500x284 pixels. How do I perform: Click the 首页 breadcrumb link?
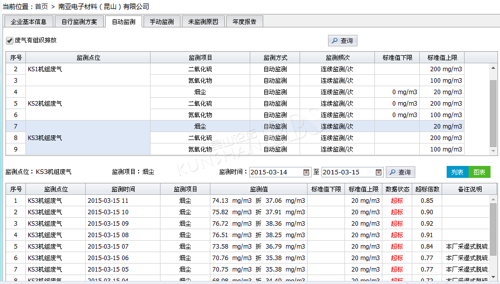point(41,6)
